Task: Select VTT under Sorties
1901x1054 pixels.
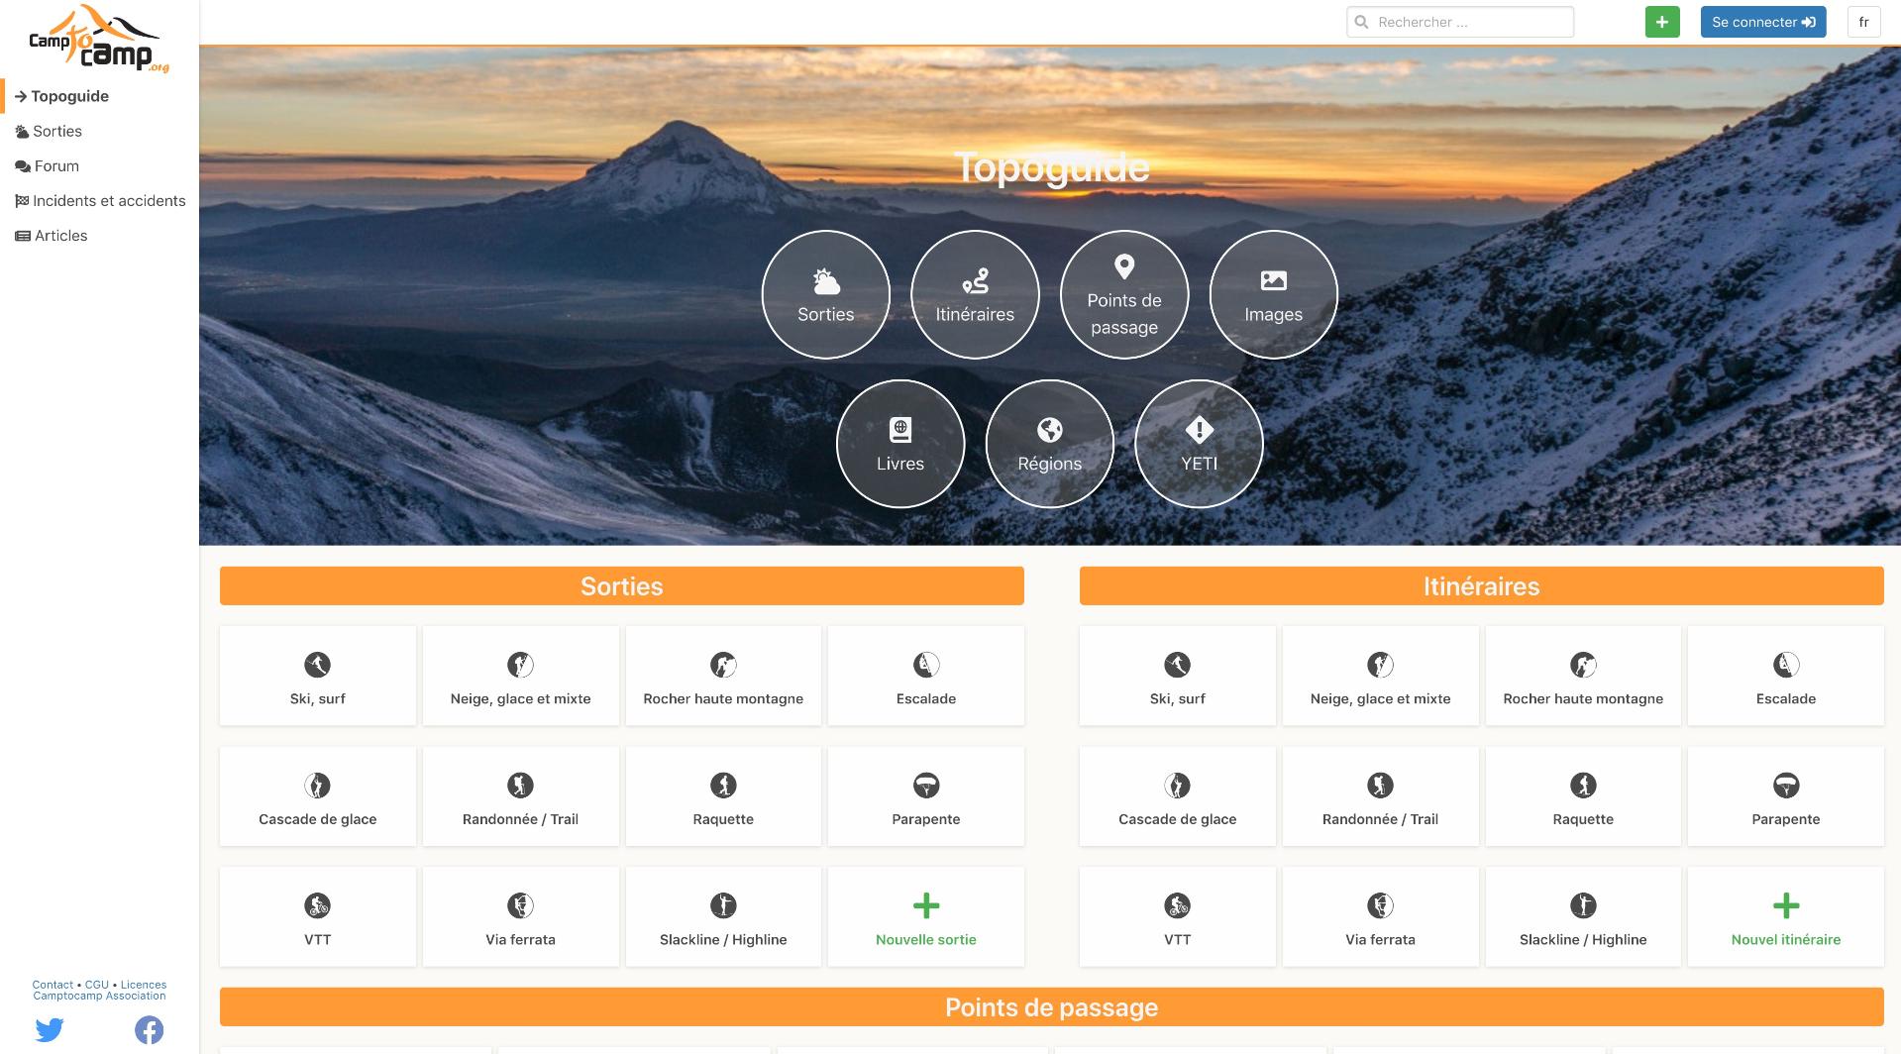Action: 318,917
